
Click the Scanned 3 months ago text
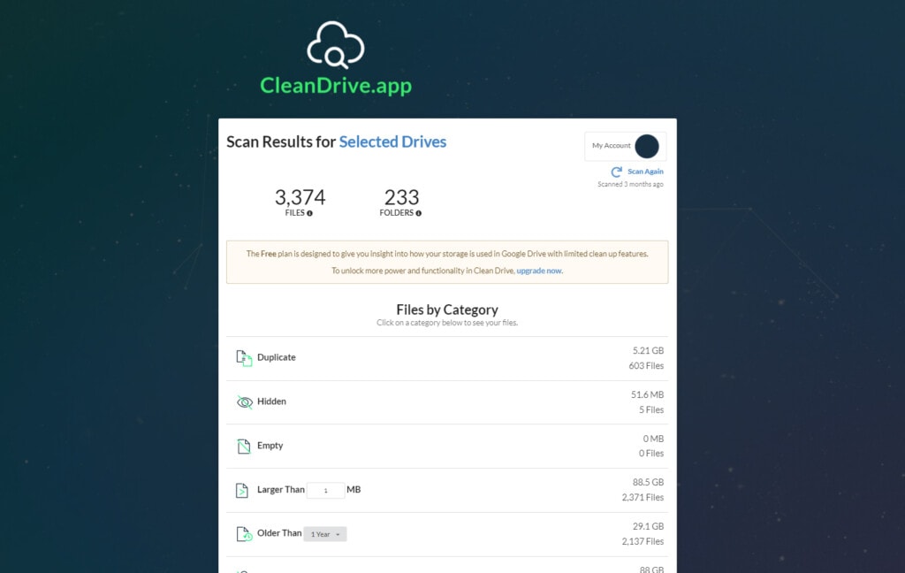click(630, 184)
